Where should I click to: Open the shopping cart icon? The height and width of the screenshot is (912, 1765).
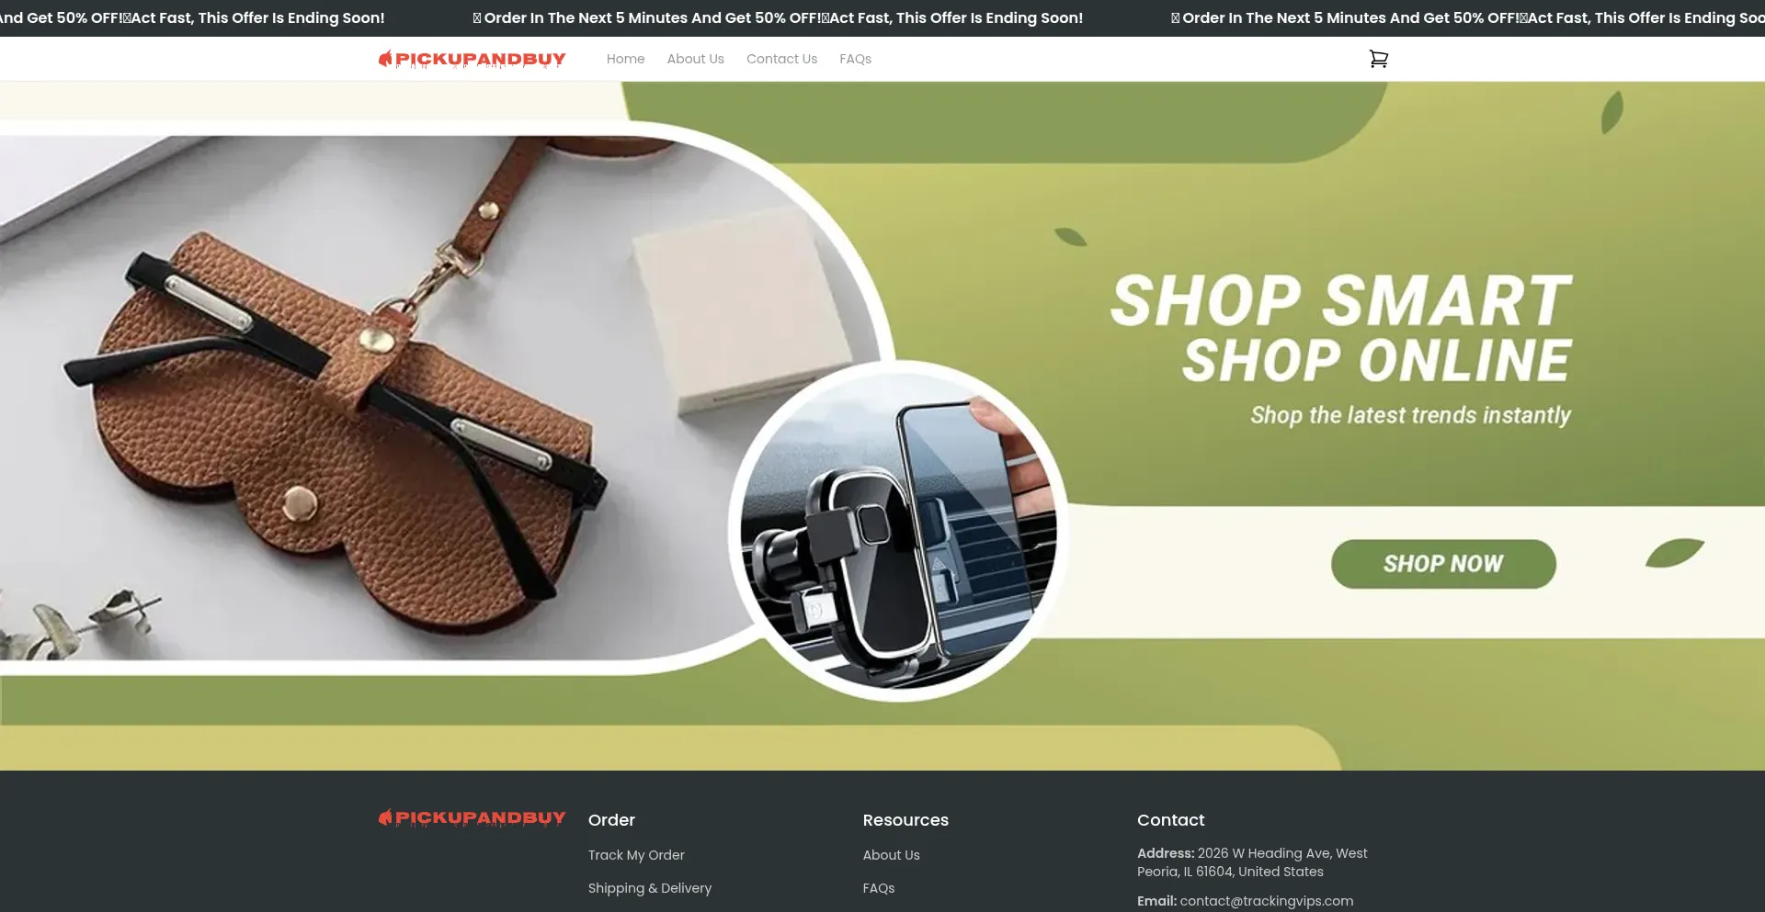coord(1378,59)
